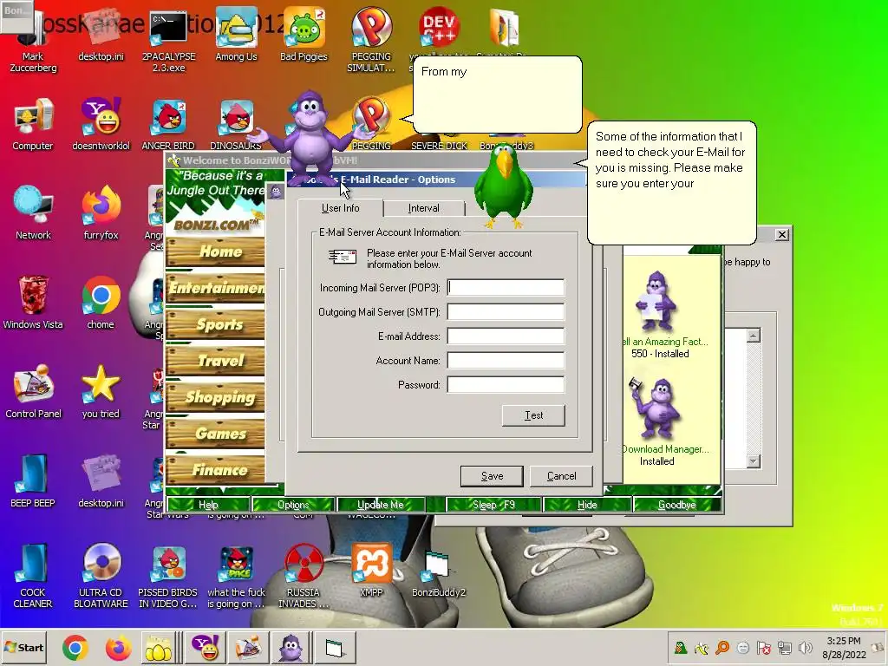Click the Test button
Viewport: 888px width, 666px height.
[533, 415]
